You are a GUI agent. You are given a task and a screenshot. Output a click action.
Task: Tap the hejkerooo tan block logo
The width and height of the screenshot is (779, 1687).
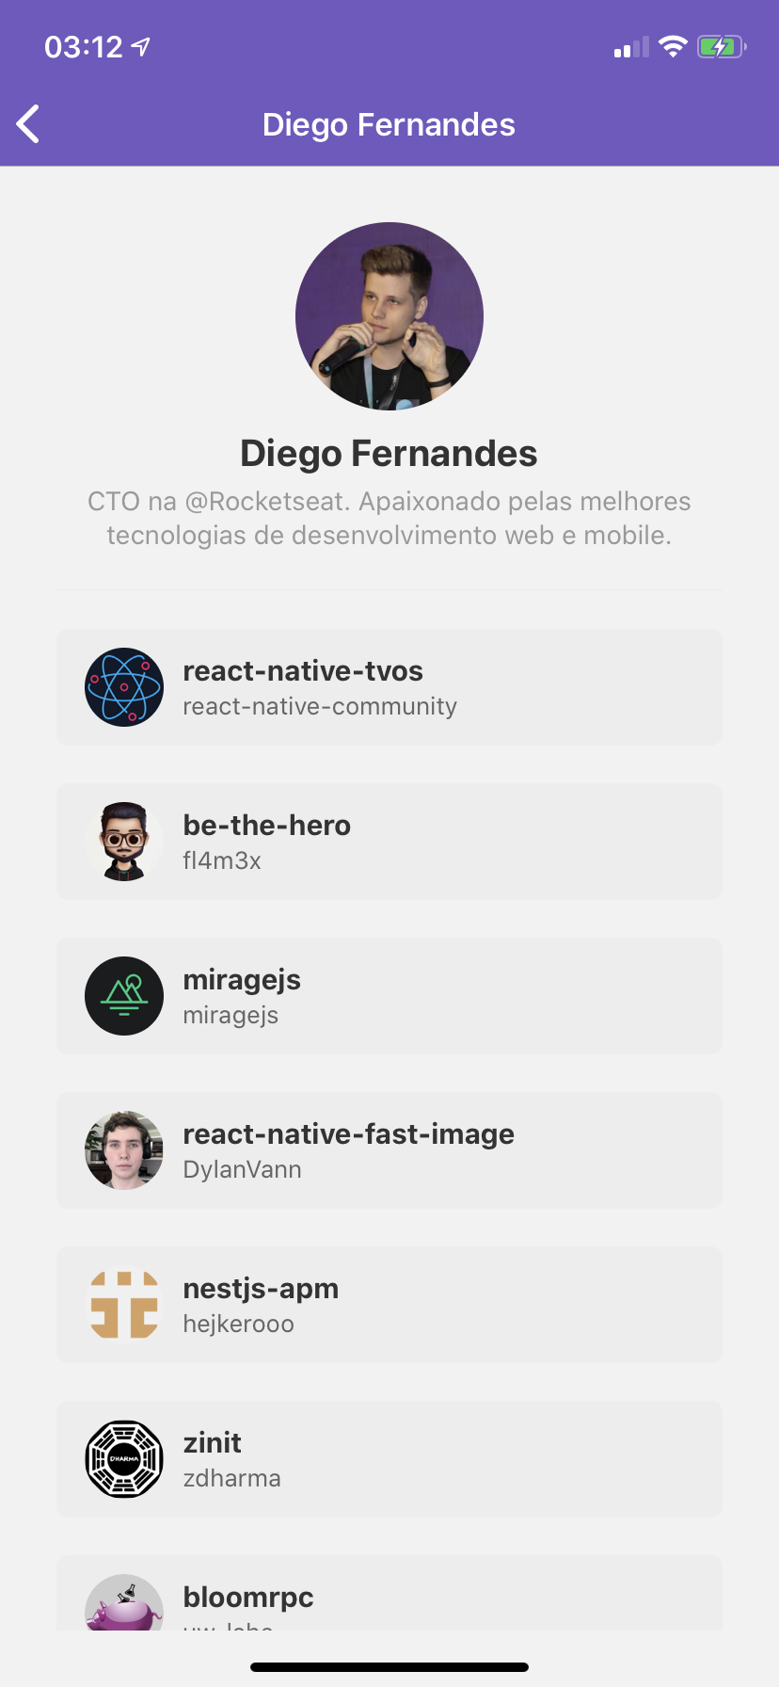pos(124,1305)
